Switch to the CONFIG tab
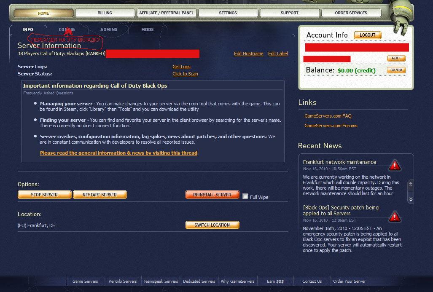The width and height of the screenshot is (433, 292). point(67,29)
